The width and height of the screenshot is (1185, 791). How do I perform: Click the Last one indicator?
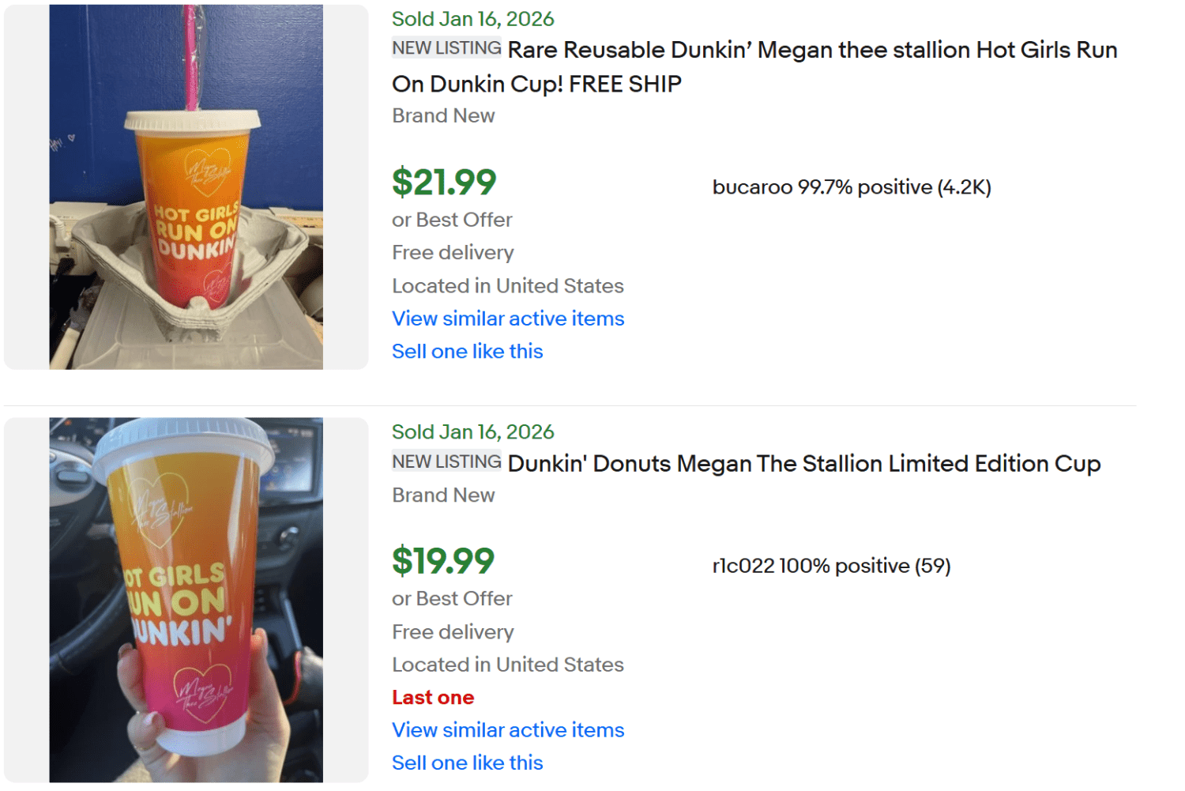(433, 697)
